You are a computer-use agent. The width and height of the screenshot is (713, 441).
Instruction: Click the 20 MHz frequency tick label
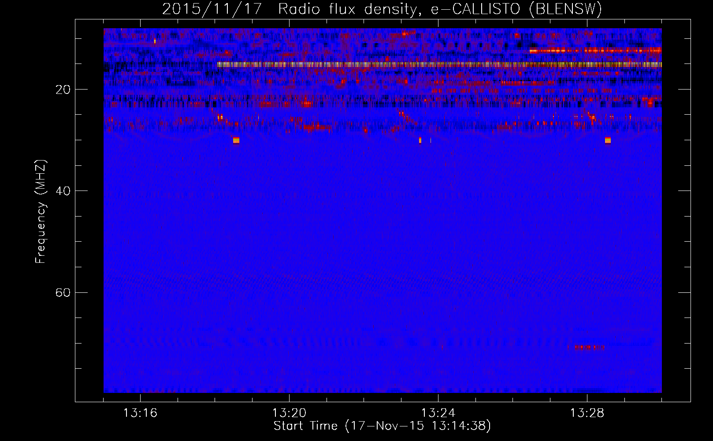pos(63,90)
